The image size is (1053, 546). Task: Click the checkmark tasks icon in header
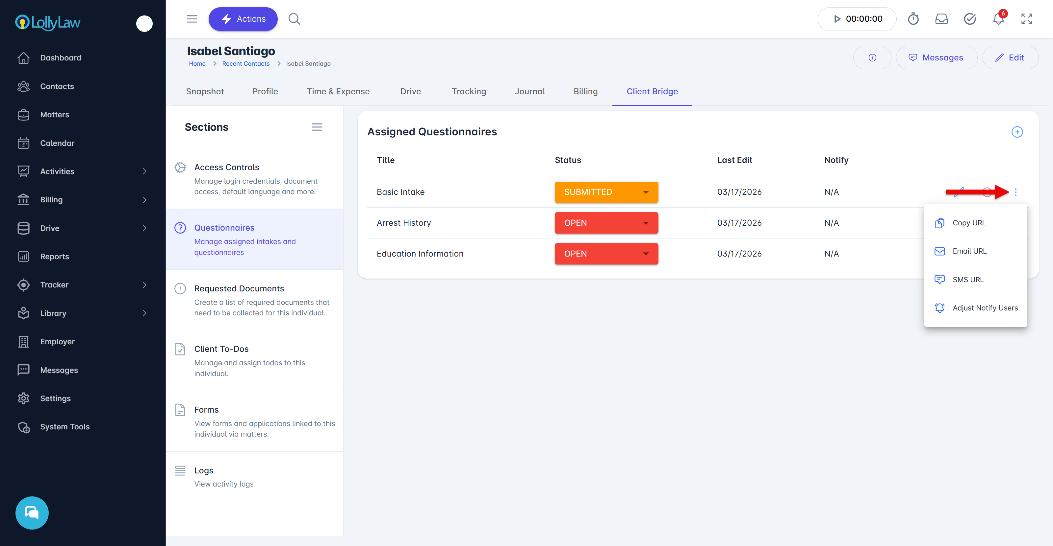(970, 19)
